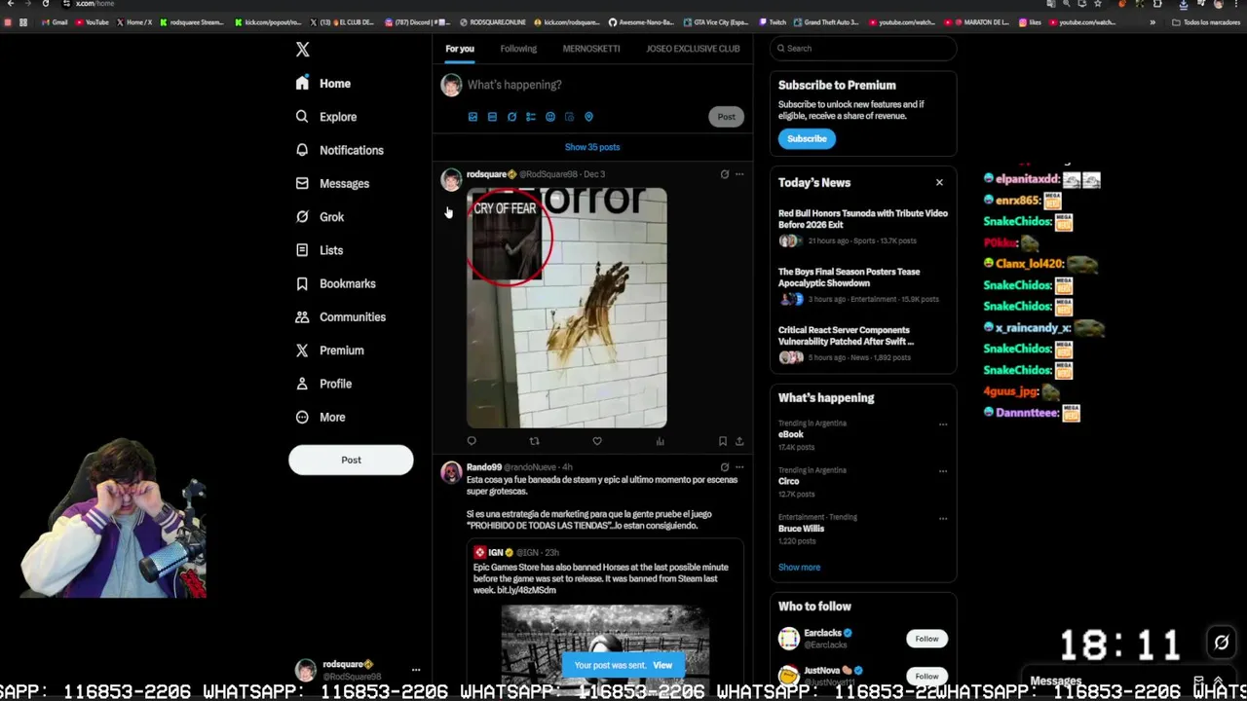Open Communities in the sidebar

(340, 316)
